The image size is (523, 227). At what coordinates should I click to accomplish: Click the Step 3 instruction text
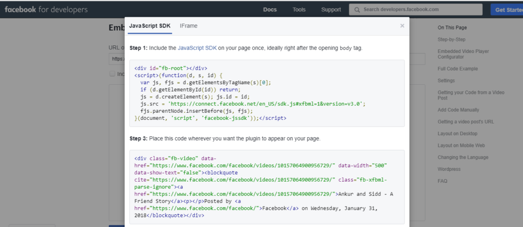pyautogui.click(x=225, y=138)
